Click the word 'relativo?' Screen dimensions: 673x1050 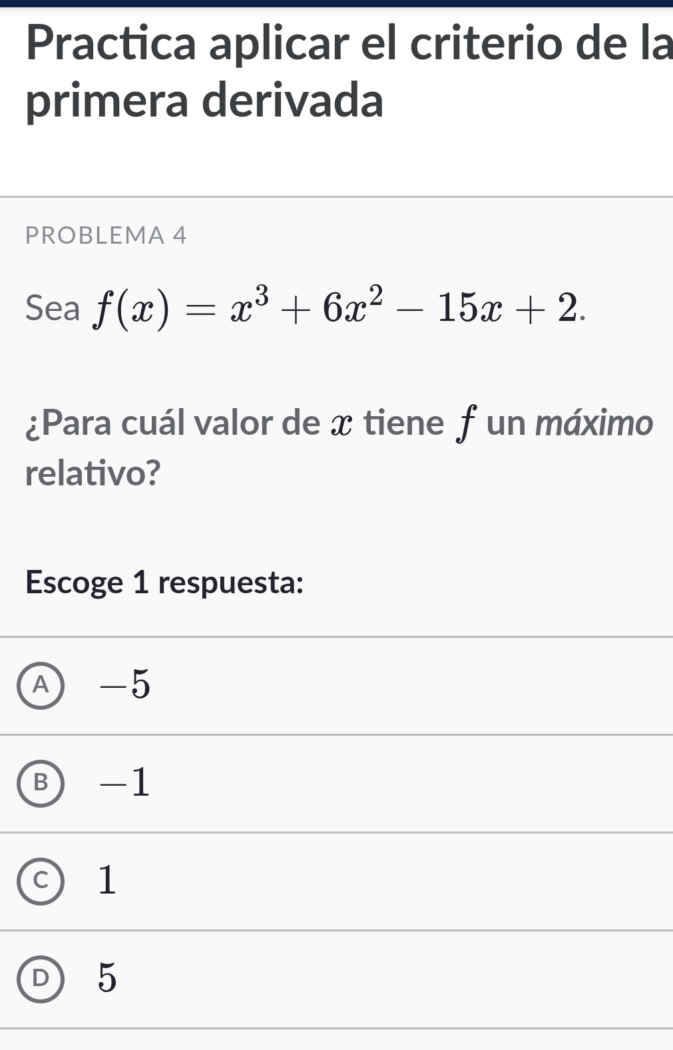pos(93,473)
